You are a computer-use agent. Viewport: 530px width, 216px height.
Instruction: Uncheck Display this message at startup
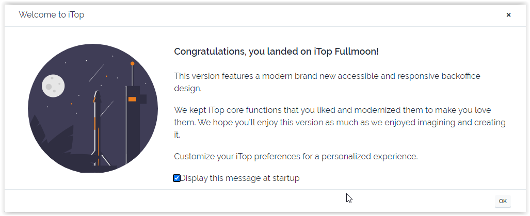coord(176,178)
